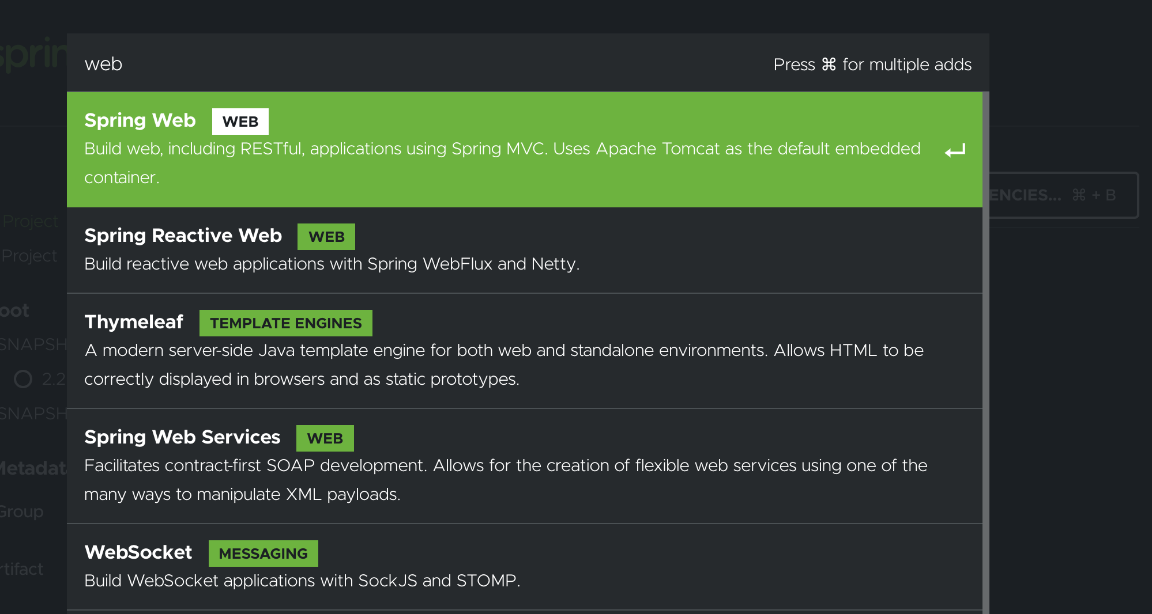Click the dependency list scrollbar
Viewport: 1152px width, 614px height.
tap(986, 353)
